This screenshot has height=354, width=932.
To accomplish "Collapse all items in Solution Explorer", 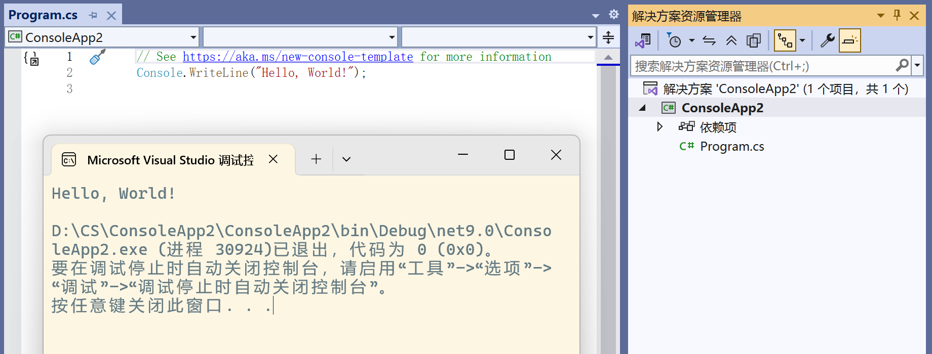I will tap(731, 40).
